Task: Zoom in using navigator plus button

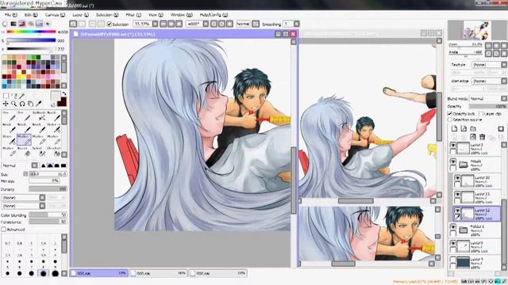Action: [496, 46]
